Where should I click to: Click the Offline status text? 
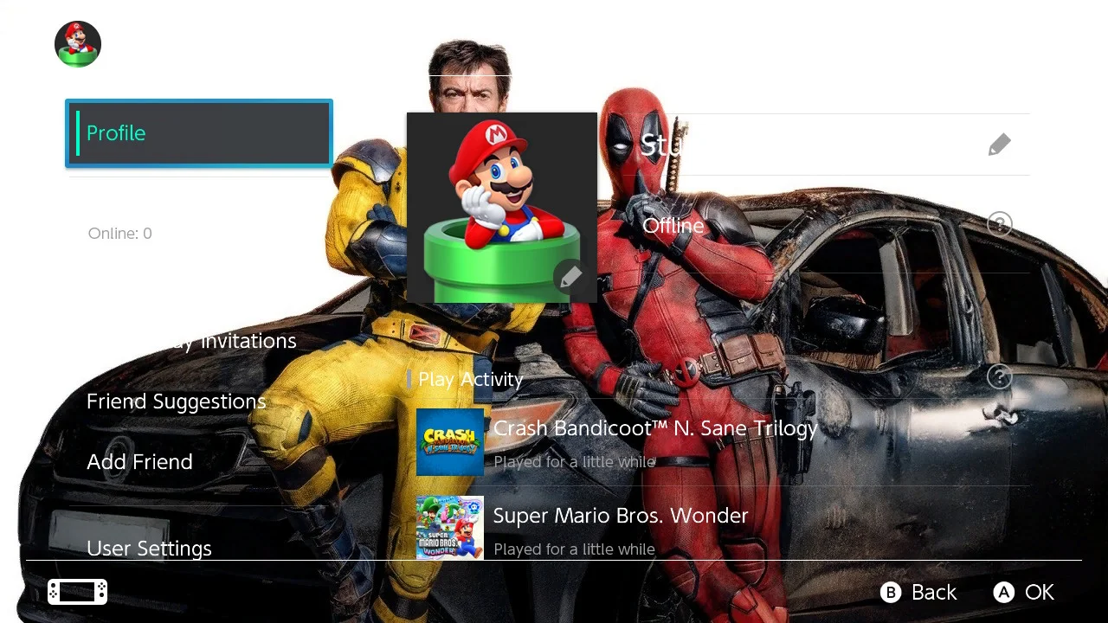tap(673, 226)
